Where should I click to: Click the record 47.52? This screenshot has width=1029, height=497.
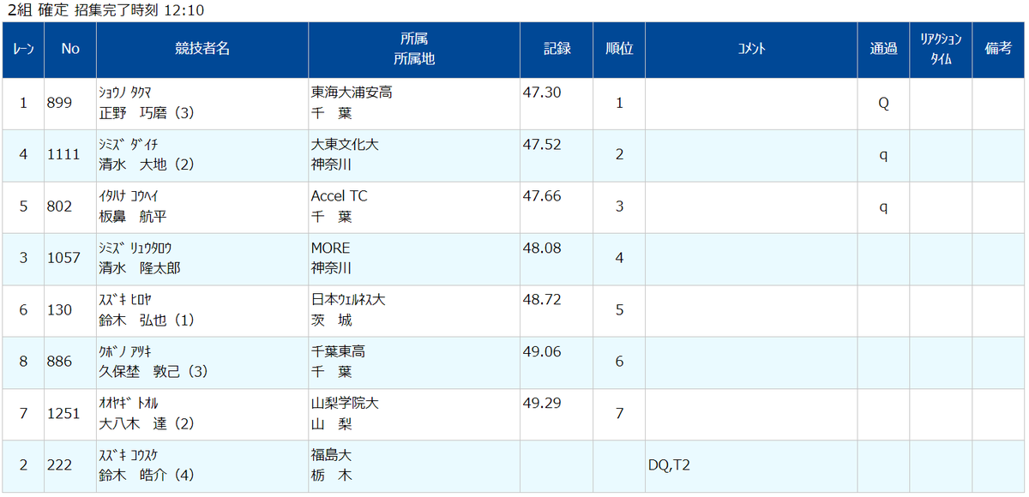click(542, 144)
